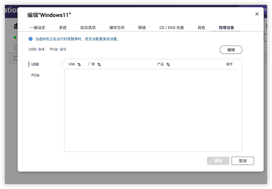This screenshot has height=189, width=272.
Task: Select USB in the left device list
Action: tap(35, 64)
